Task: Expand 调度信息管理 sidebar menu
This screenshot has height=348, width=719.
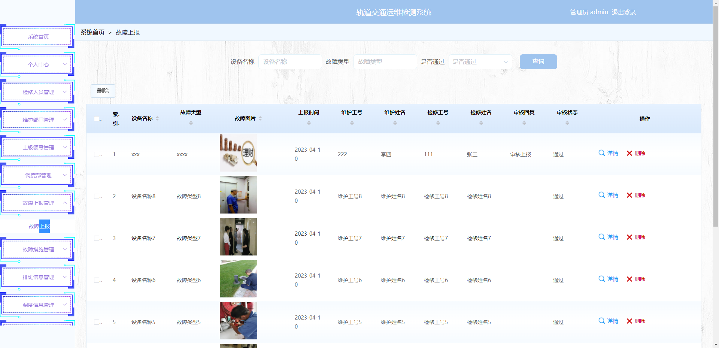Action: pyautogui.click(x=37, y=305)
